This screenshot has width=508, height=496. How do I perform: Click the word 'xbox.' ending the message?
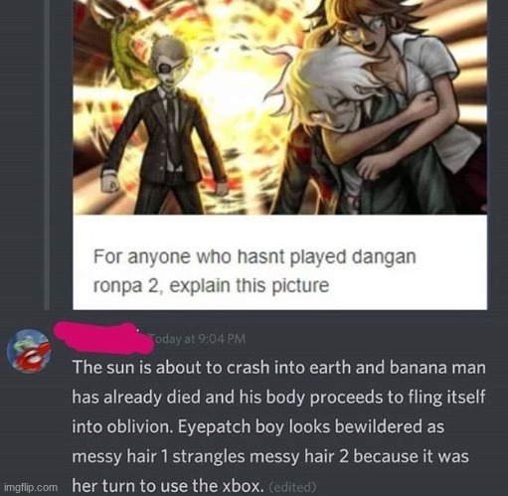(244, 486)
